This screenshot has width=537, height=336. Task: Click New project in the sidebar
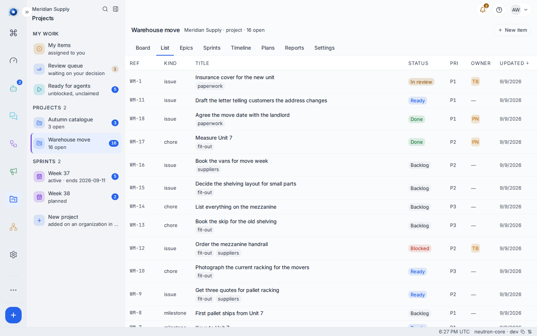pos(76,220)
